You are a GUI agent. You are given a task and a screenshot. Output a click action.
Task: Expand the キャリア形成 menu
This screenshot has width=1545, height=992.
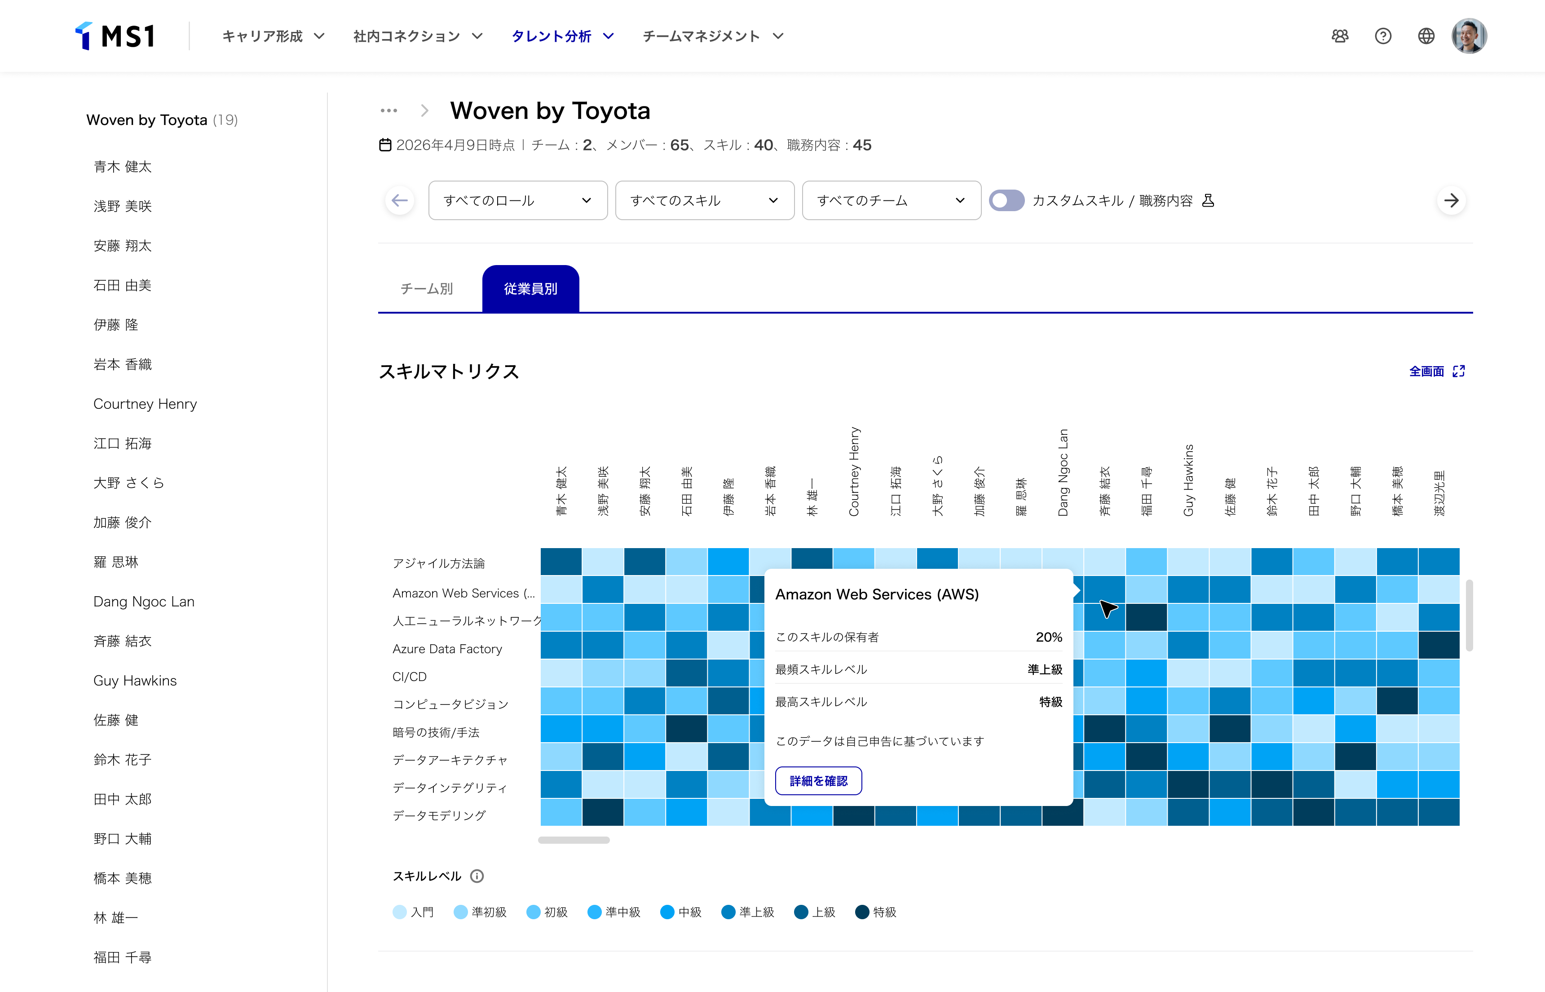(x=273, y=36)
